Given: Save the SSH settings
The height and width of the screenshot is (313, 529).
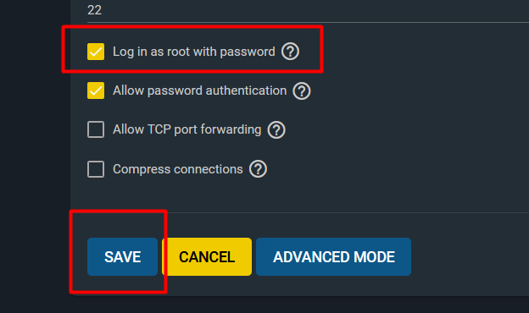Looking at the screenshot, I should [x=122, y=257].
